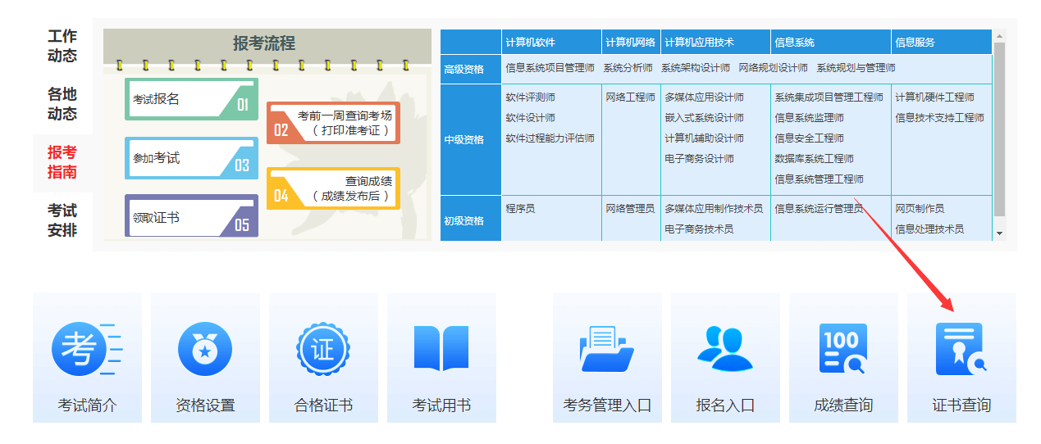The image size is (1041, 444).
Task: Open the 网络工程师 link
Action: 630,97
